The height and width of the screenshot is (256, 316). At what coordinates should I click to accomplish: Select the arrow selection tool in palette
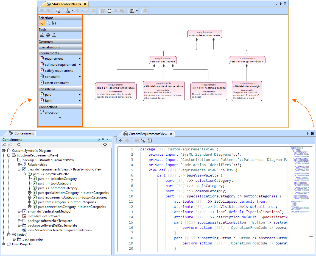click(42, 23)
